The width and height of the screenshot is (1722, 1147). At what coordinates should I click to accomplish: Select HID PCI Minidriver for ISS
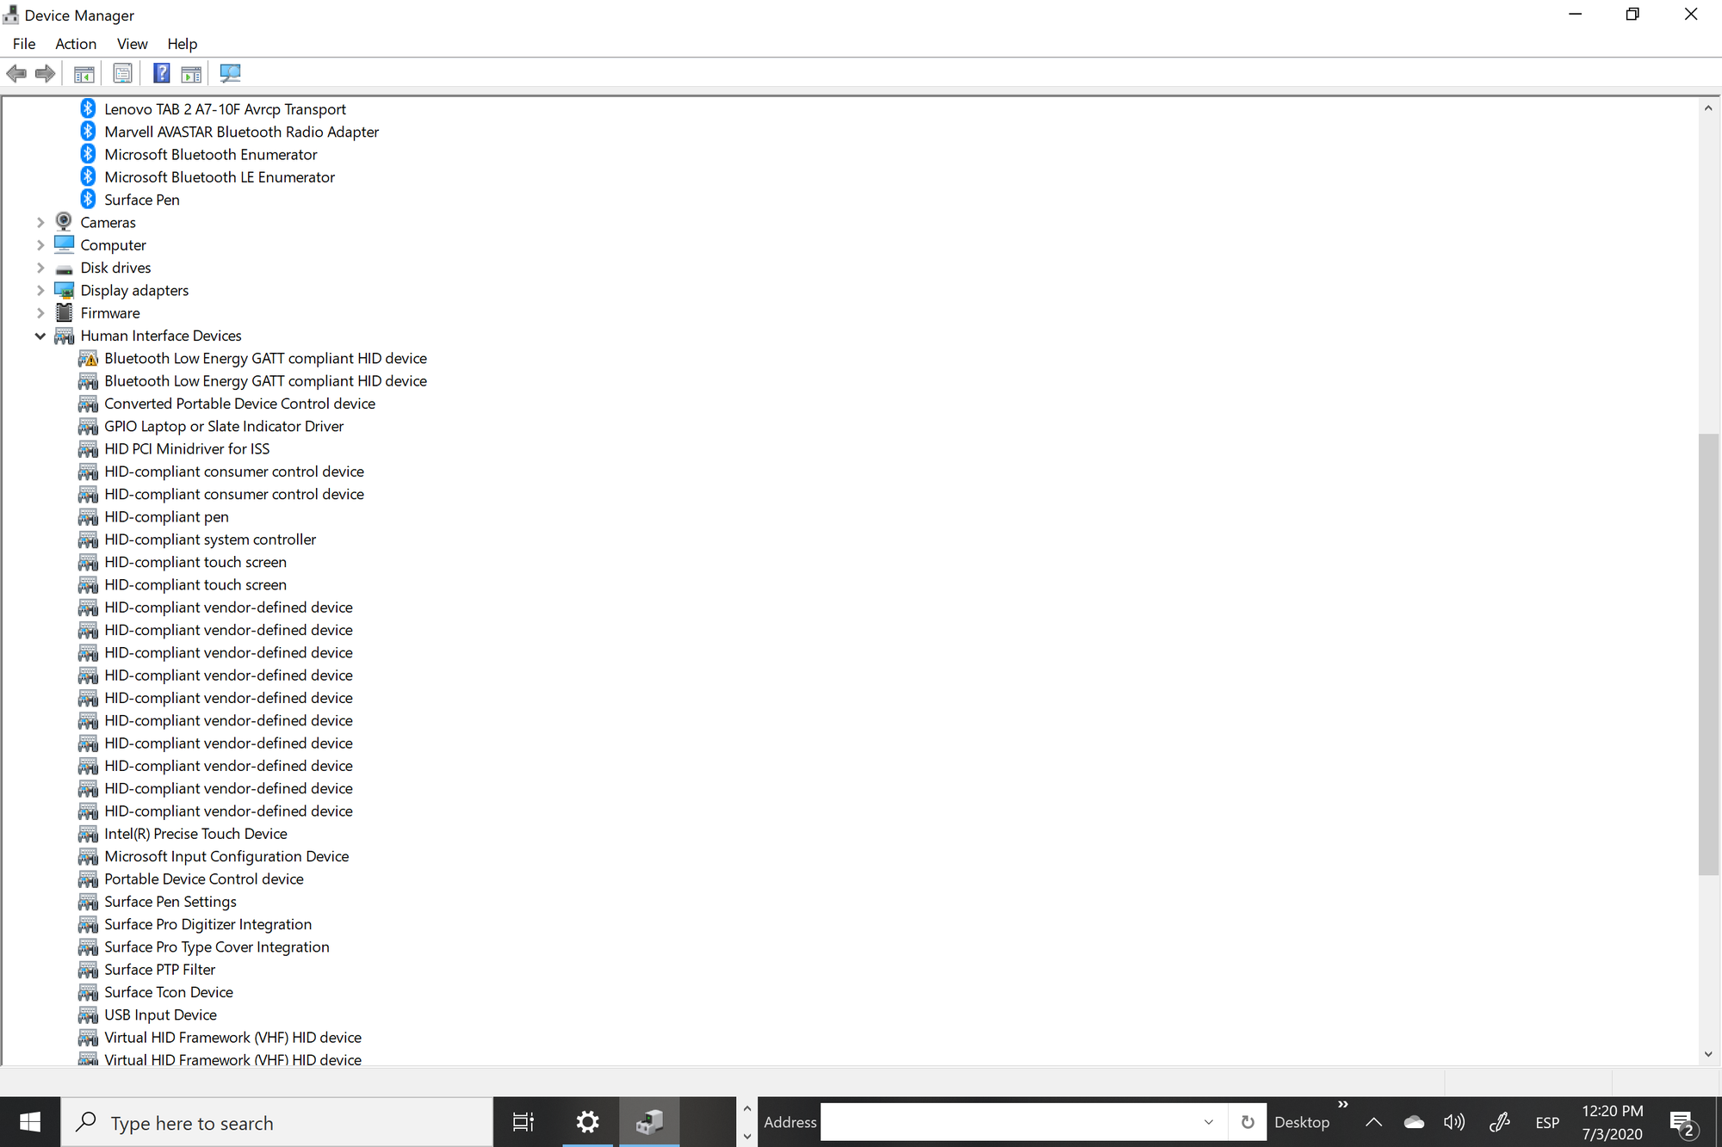(187, 449)
